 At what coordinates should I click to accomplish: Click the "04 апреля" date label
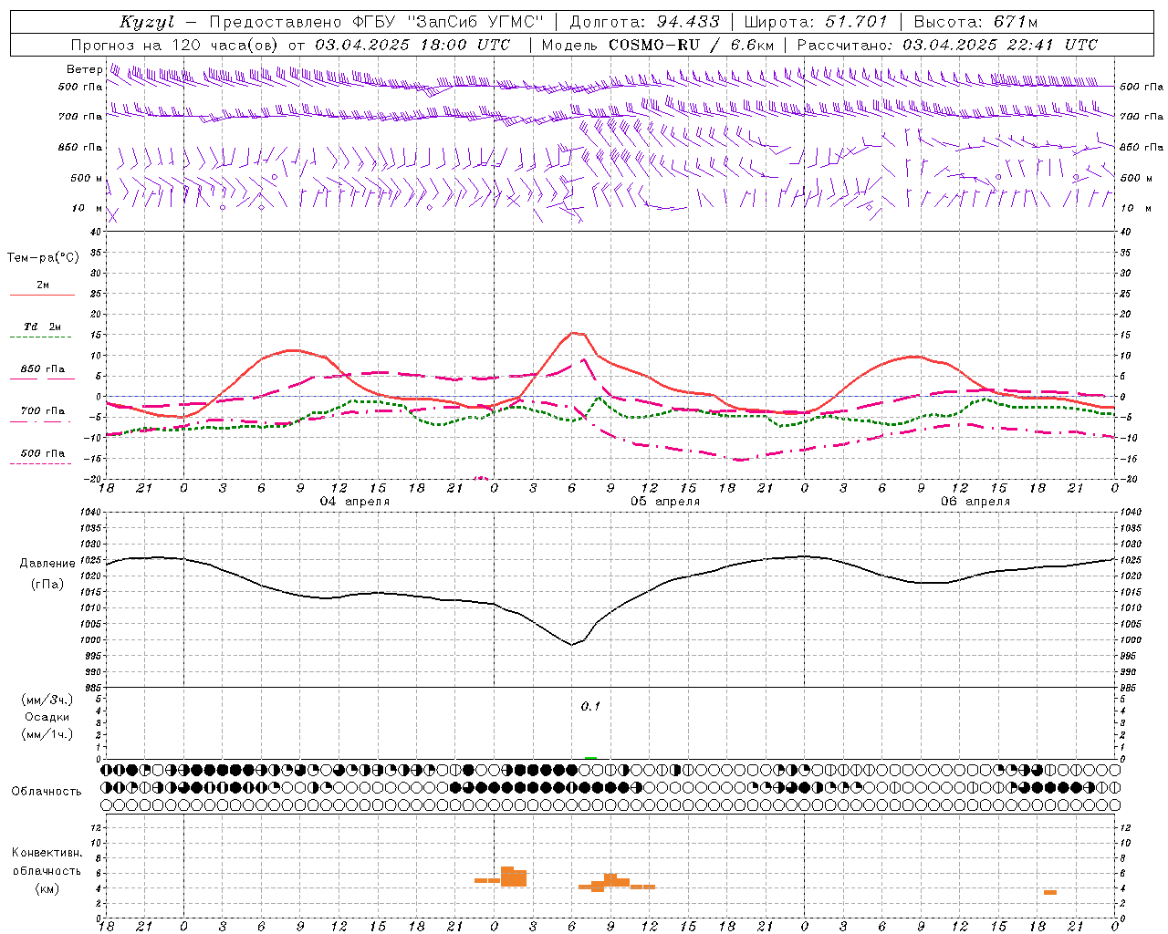pos(354,502)
